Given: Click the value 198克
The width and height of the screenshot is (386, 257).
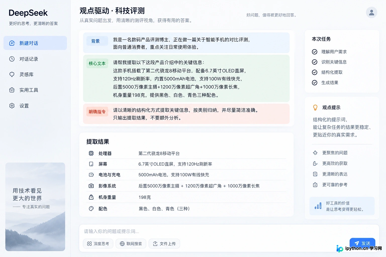Looking at the screenshot, I should click(x=144, y=197).
